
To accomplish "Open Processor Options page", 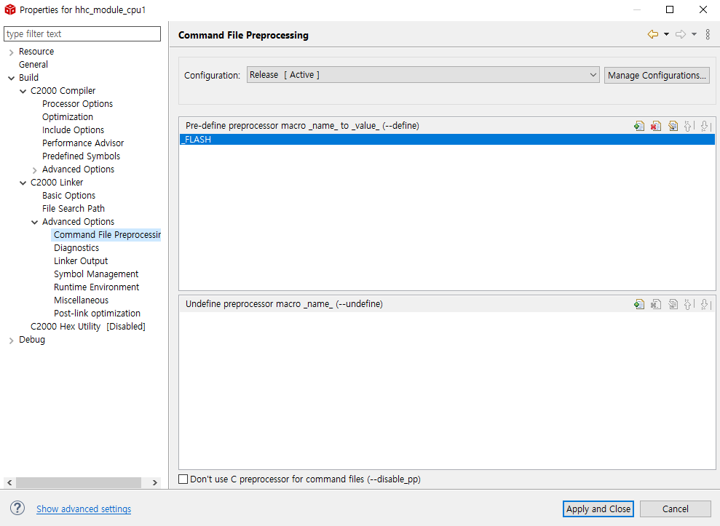I will pyautogui.click(x=77, y=104).
